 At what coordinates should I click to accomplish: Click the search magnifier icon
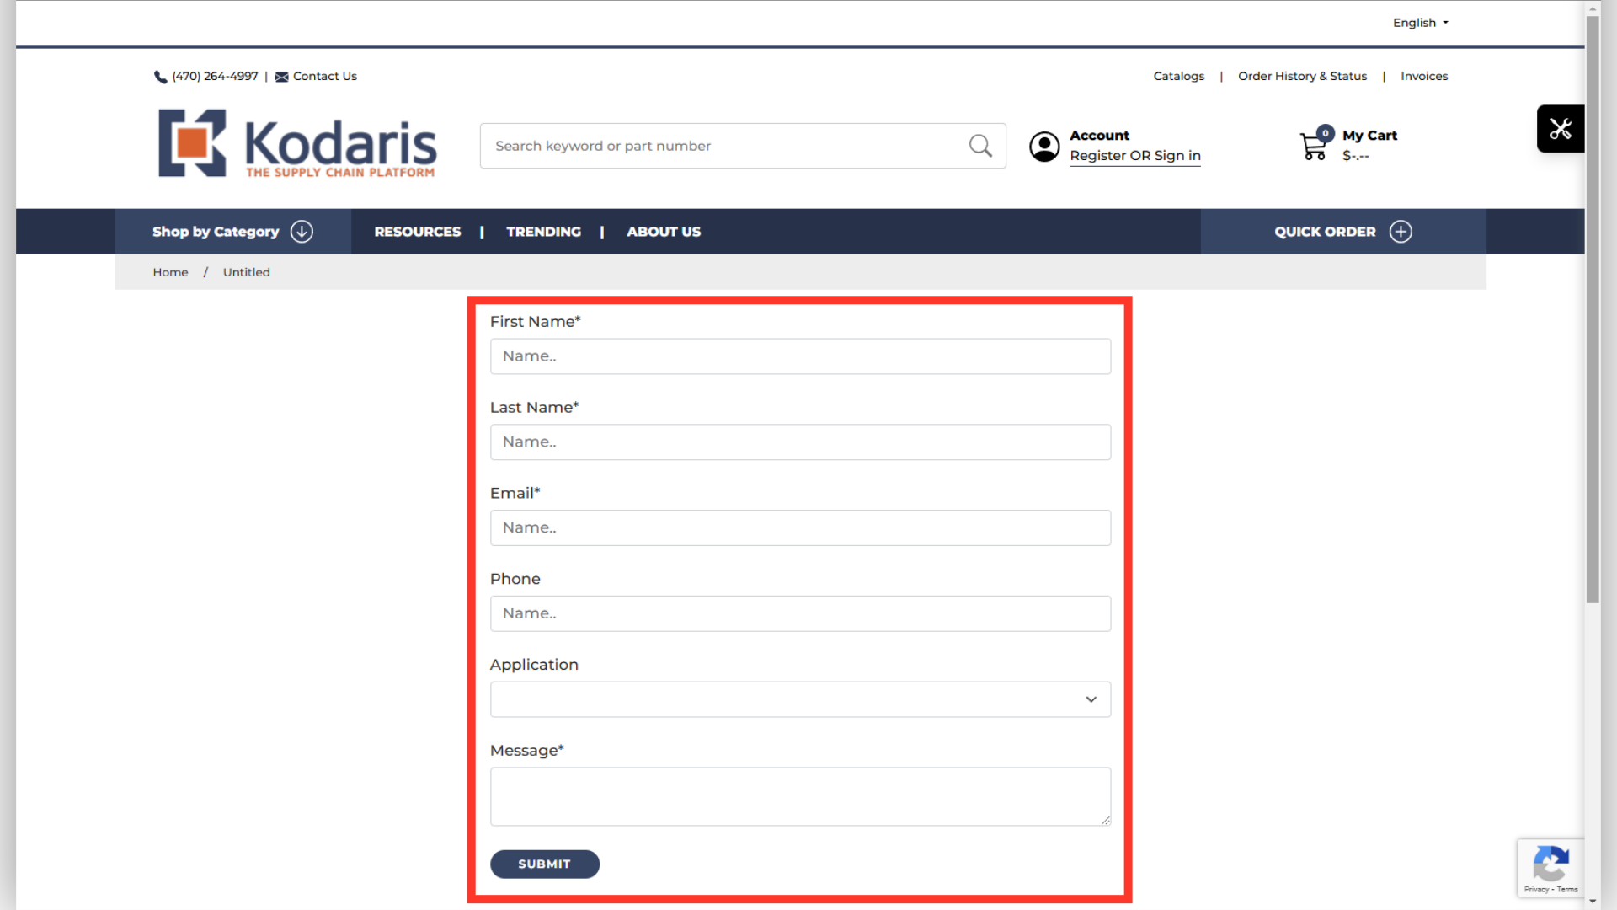pyautogui.click(x=980, y=146)
